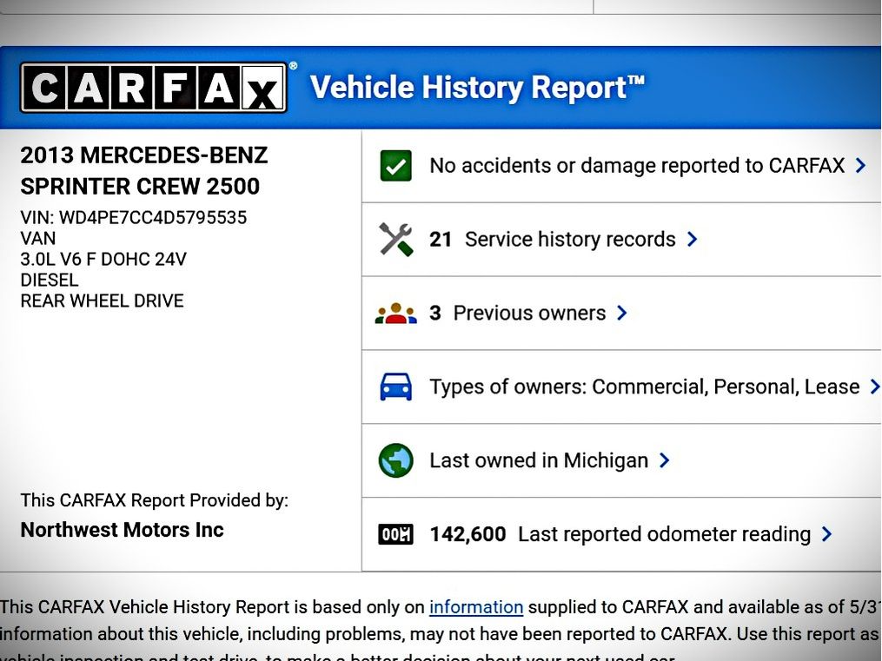Click 'This CARFAX Report Provided by:' label

tap(154, 500)
